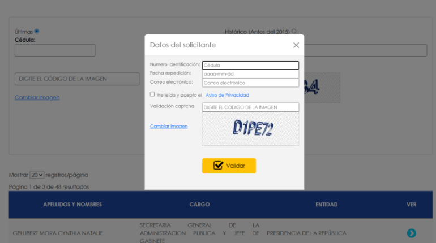The width and height of the screenshot is (436, 243).
Task: Close the Datos del solicitante dialog
Action: tap(296, 45)
